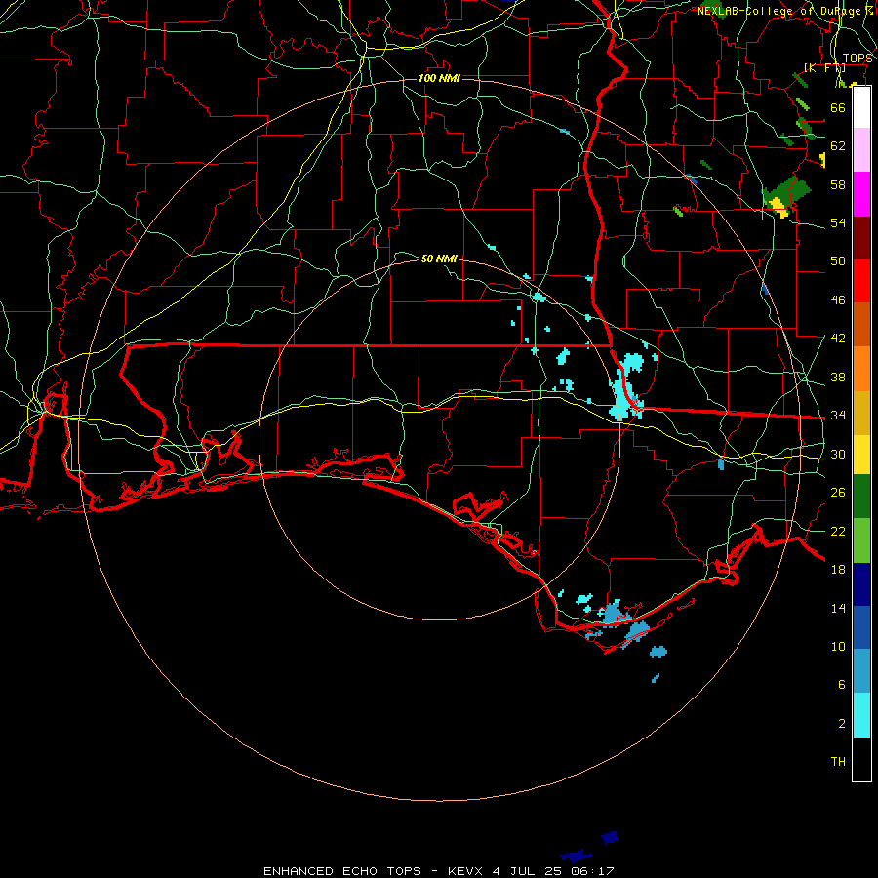Viewport: 878px width, 878px height.
Task: Click the '06:17' timestamp in caption
Action: [593, 871]
